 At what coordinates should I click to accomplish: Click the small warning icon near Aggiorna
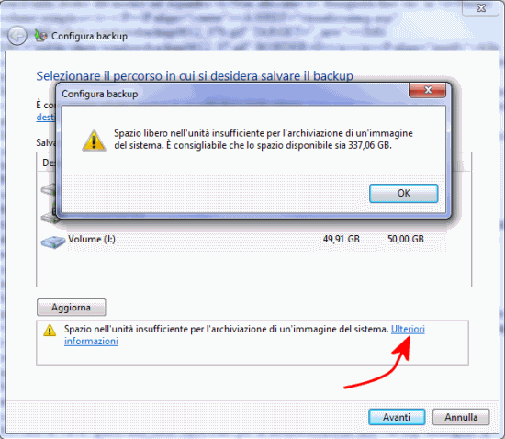pyautogui.click(x=50, y=330)
